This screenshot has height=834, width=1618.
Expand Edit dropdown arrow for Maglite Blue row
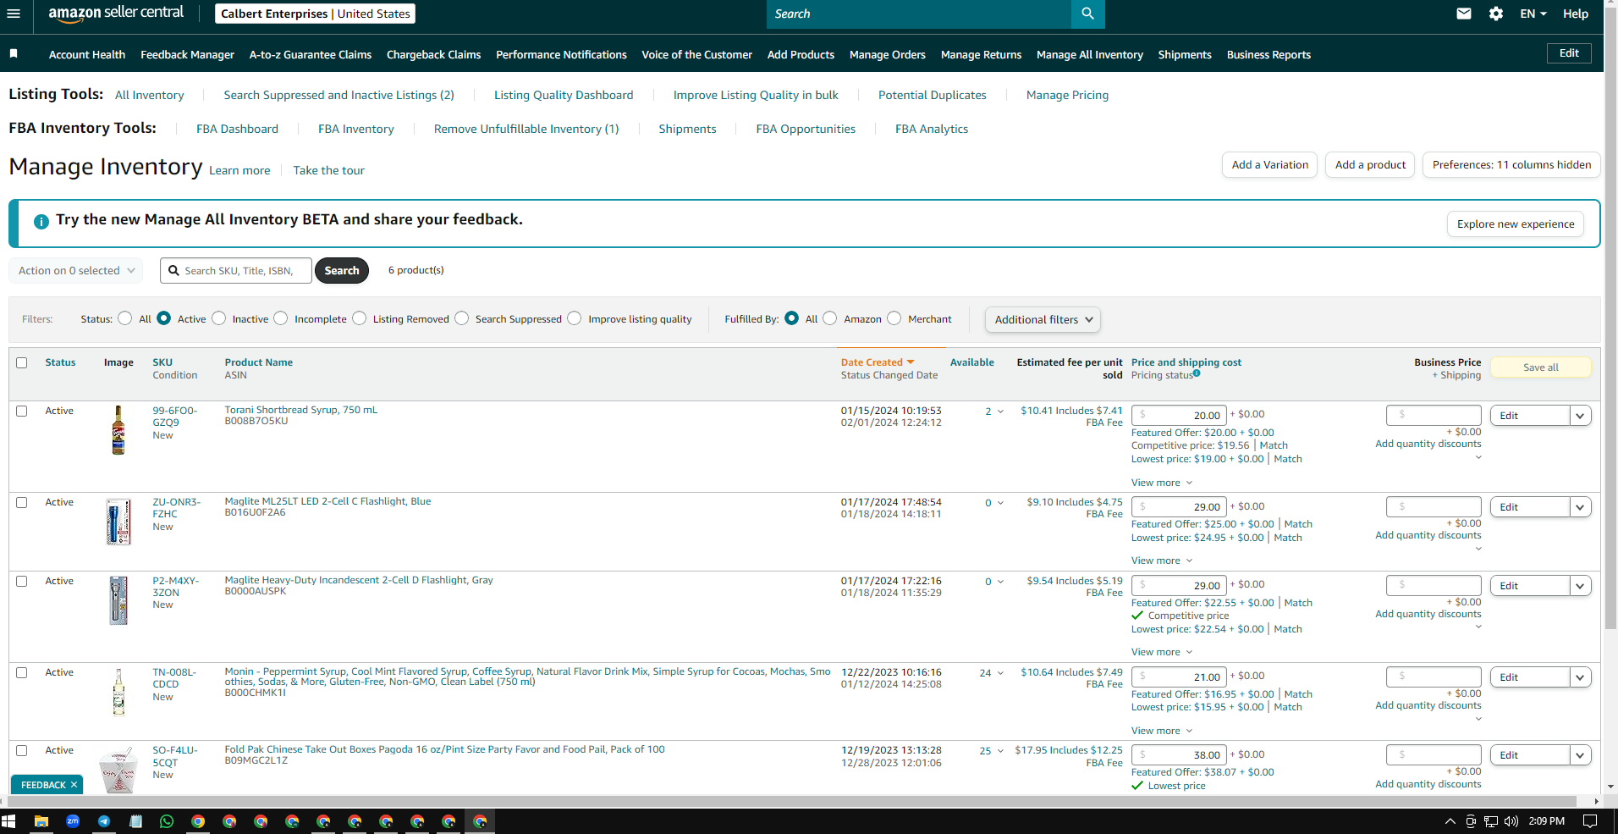coord(1580,507)
